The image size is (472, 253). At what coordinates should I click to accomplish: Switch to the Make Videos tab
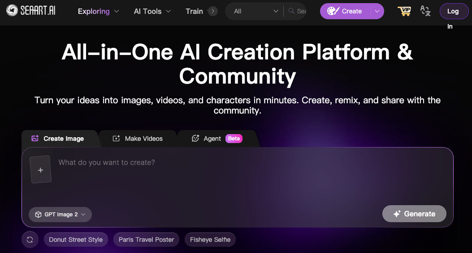[x=138, y=139]
